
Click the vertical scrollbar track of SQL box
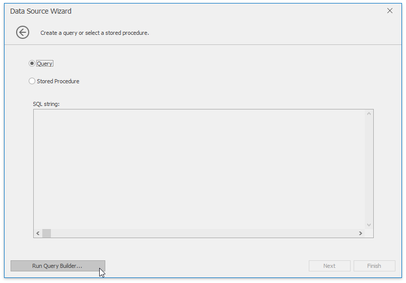click(x=369, y=169)
